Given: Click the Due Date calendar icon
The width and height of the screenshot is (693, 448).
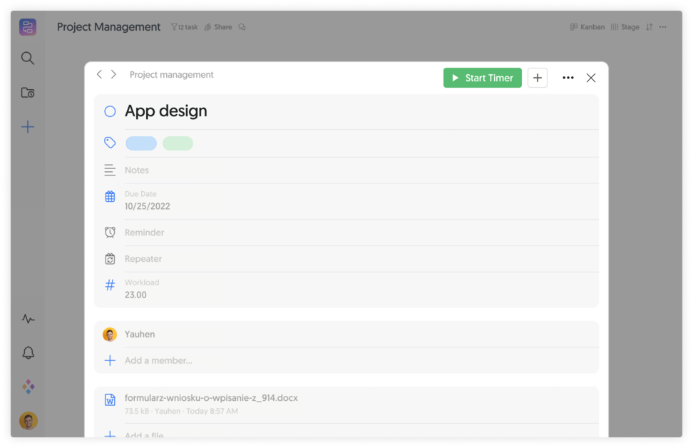Looking at the screenshot, I should point(109,195).
